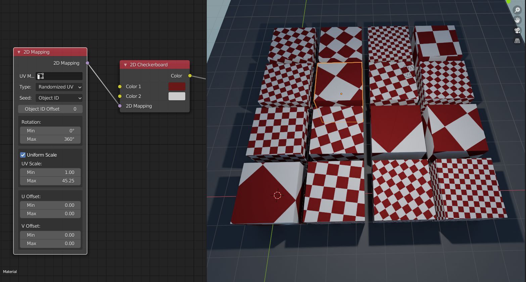This screenshot has height=282, width=526.
Task: Click the UV Map selector icon
Action: pyautogui.click(x=41, y=76)
